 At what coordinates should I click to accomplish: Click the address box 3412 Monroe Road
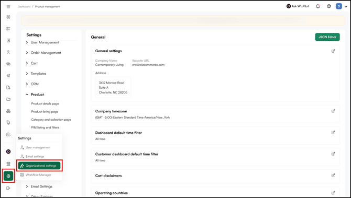click(x=113, y=87)
